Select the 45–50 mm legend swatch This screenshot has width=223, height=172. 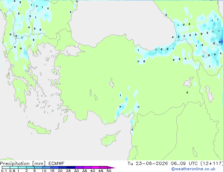[103, 167]
